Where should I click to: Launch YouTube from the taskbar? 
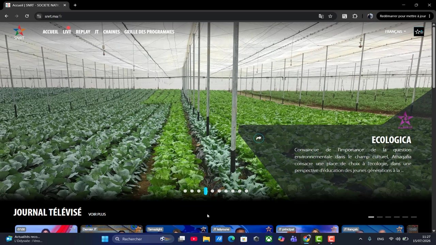point(194,239)
